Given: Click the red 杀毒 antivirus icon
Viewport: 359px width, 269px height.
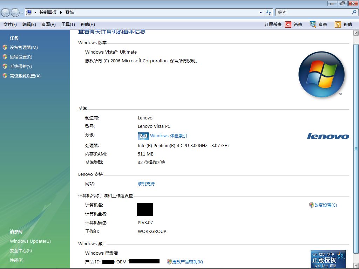Looking at the screenshot, I should tap(288, 25).
